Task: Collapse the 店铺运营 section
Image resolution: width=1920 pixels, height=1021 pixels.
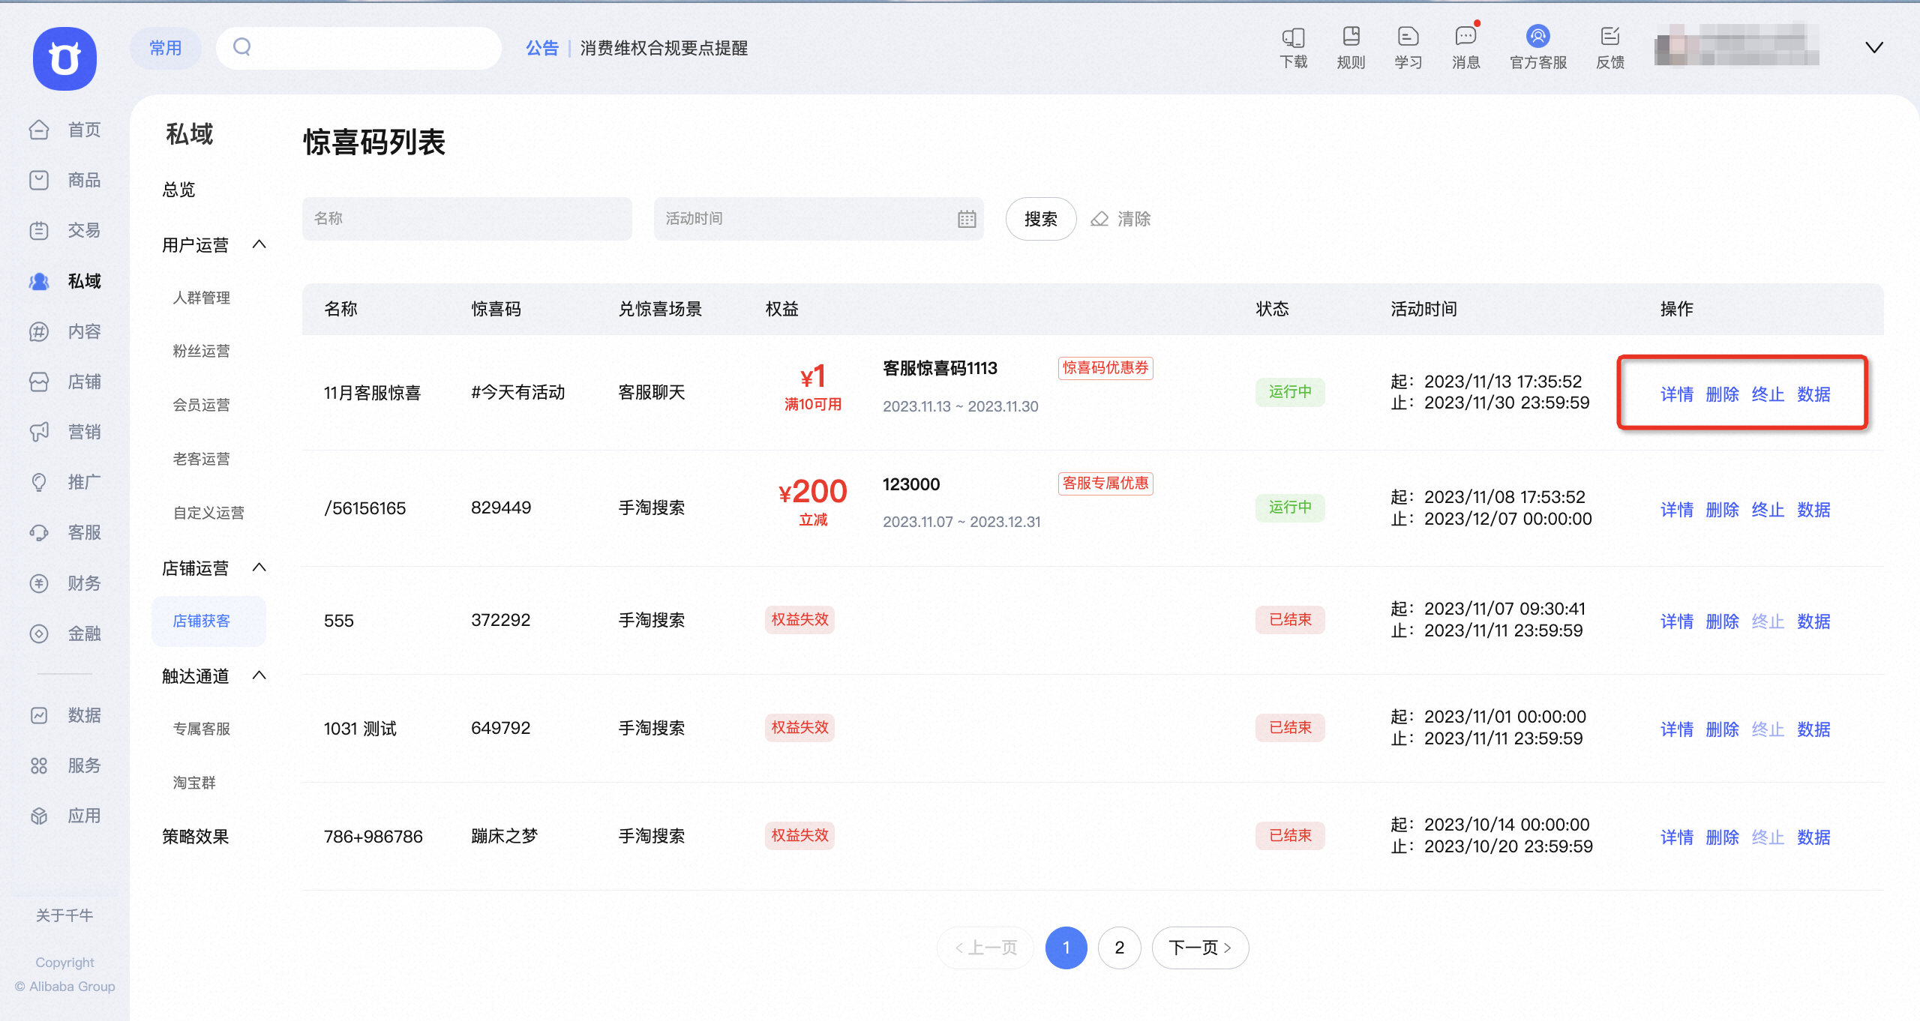Action: (x=259, y=567)
